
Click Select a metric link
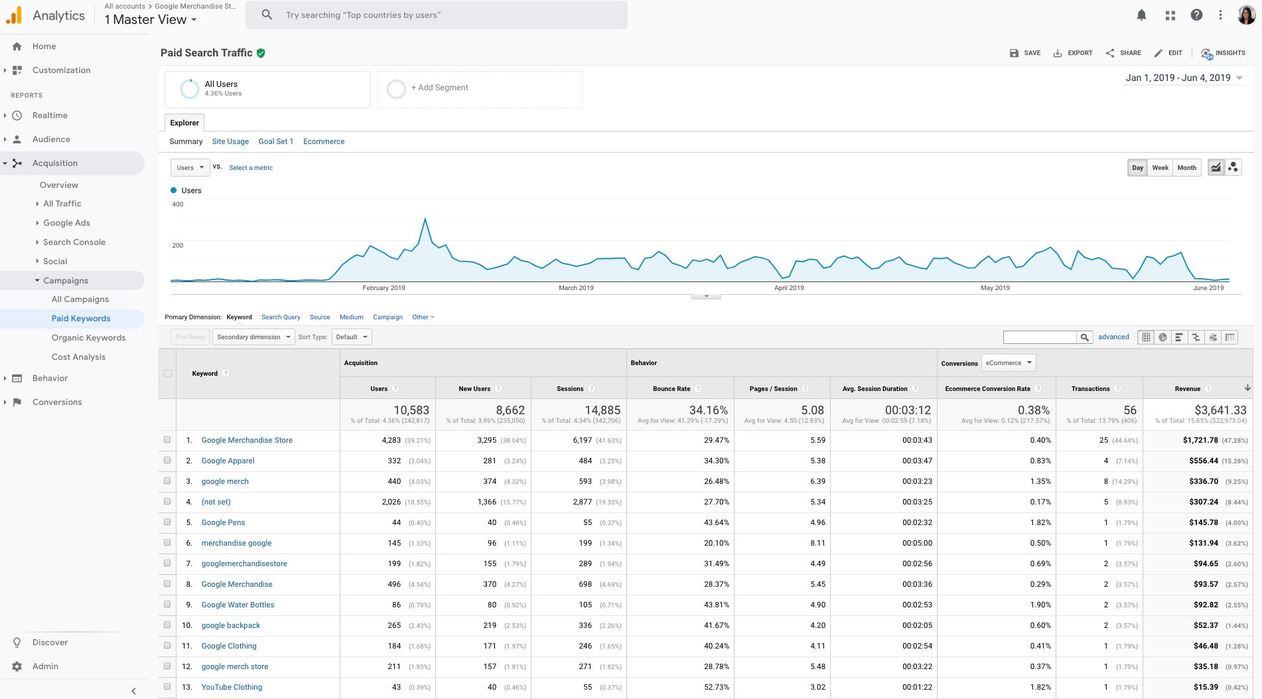[251, 168]
